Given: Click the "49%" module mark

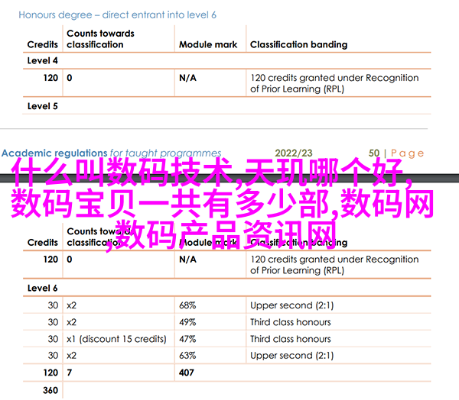Looking at the screenshot, I should coord(187,322).
